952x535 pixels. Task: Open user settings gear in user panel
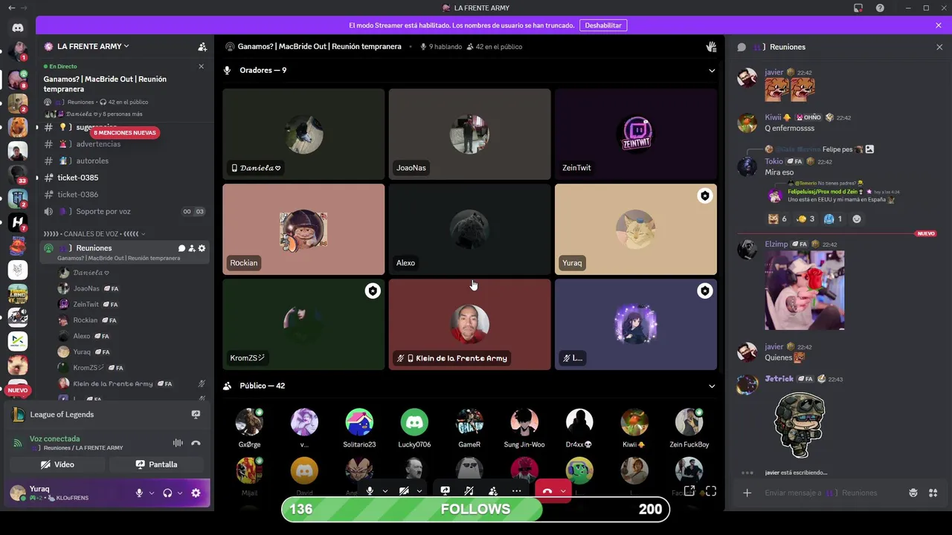pos(196,493)
